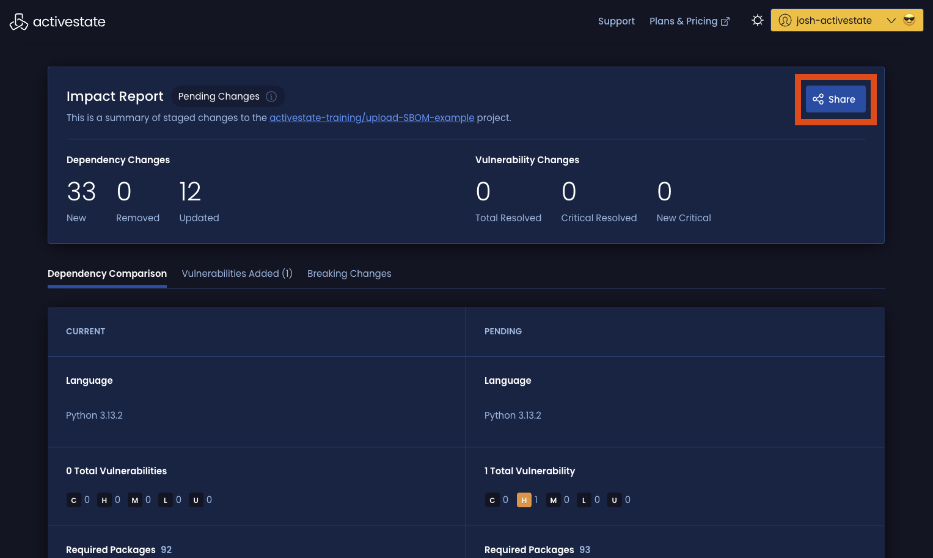
Task: Switch to the Breaking Changes tab
Action: tap(349, 273)
